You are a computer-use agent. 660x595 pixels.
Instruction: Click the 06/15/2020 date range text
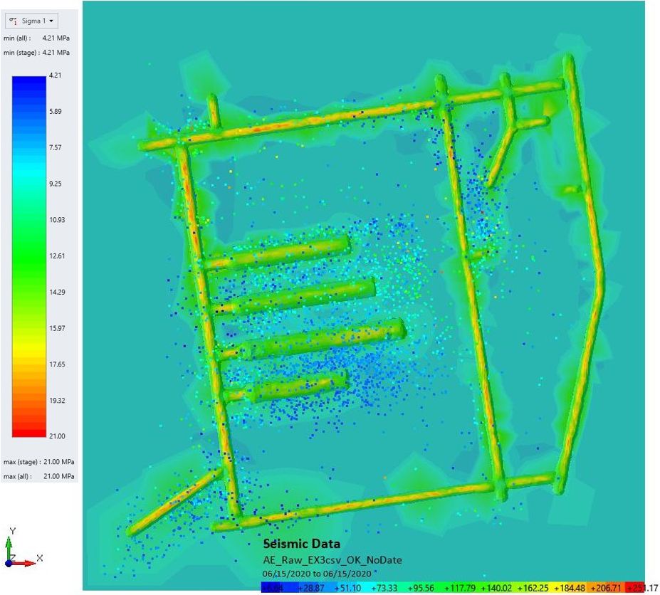click(x=316, y=574)
